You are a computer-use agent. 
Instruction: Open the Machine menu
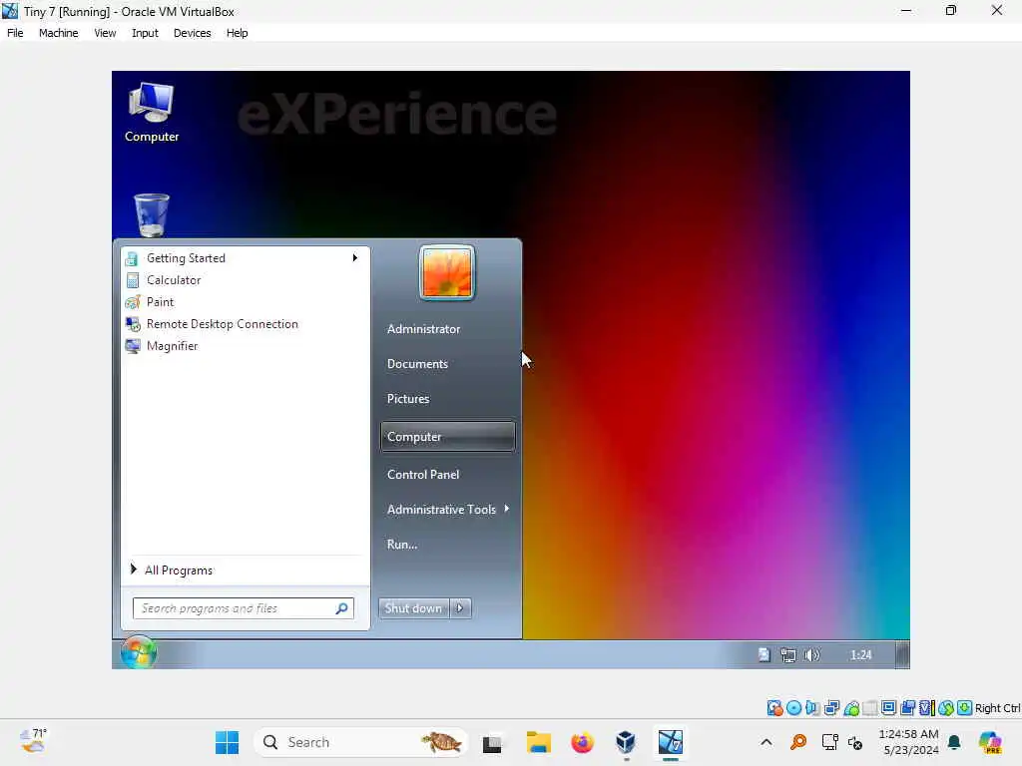[x=58, y=33]
